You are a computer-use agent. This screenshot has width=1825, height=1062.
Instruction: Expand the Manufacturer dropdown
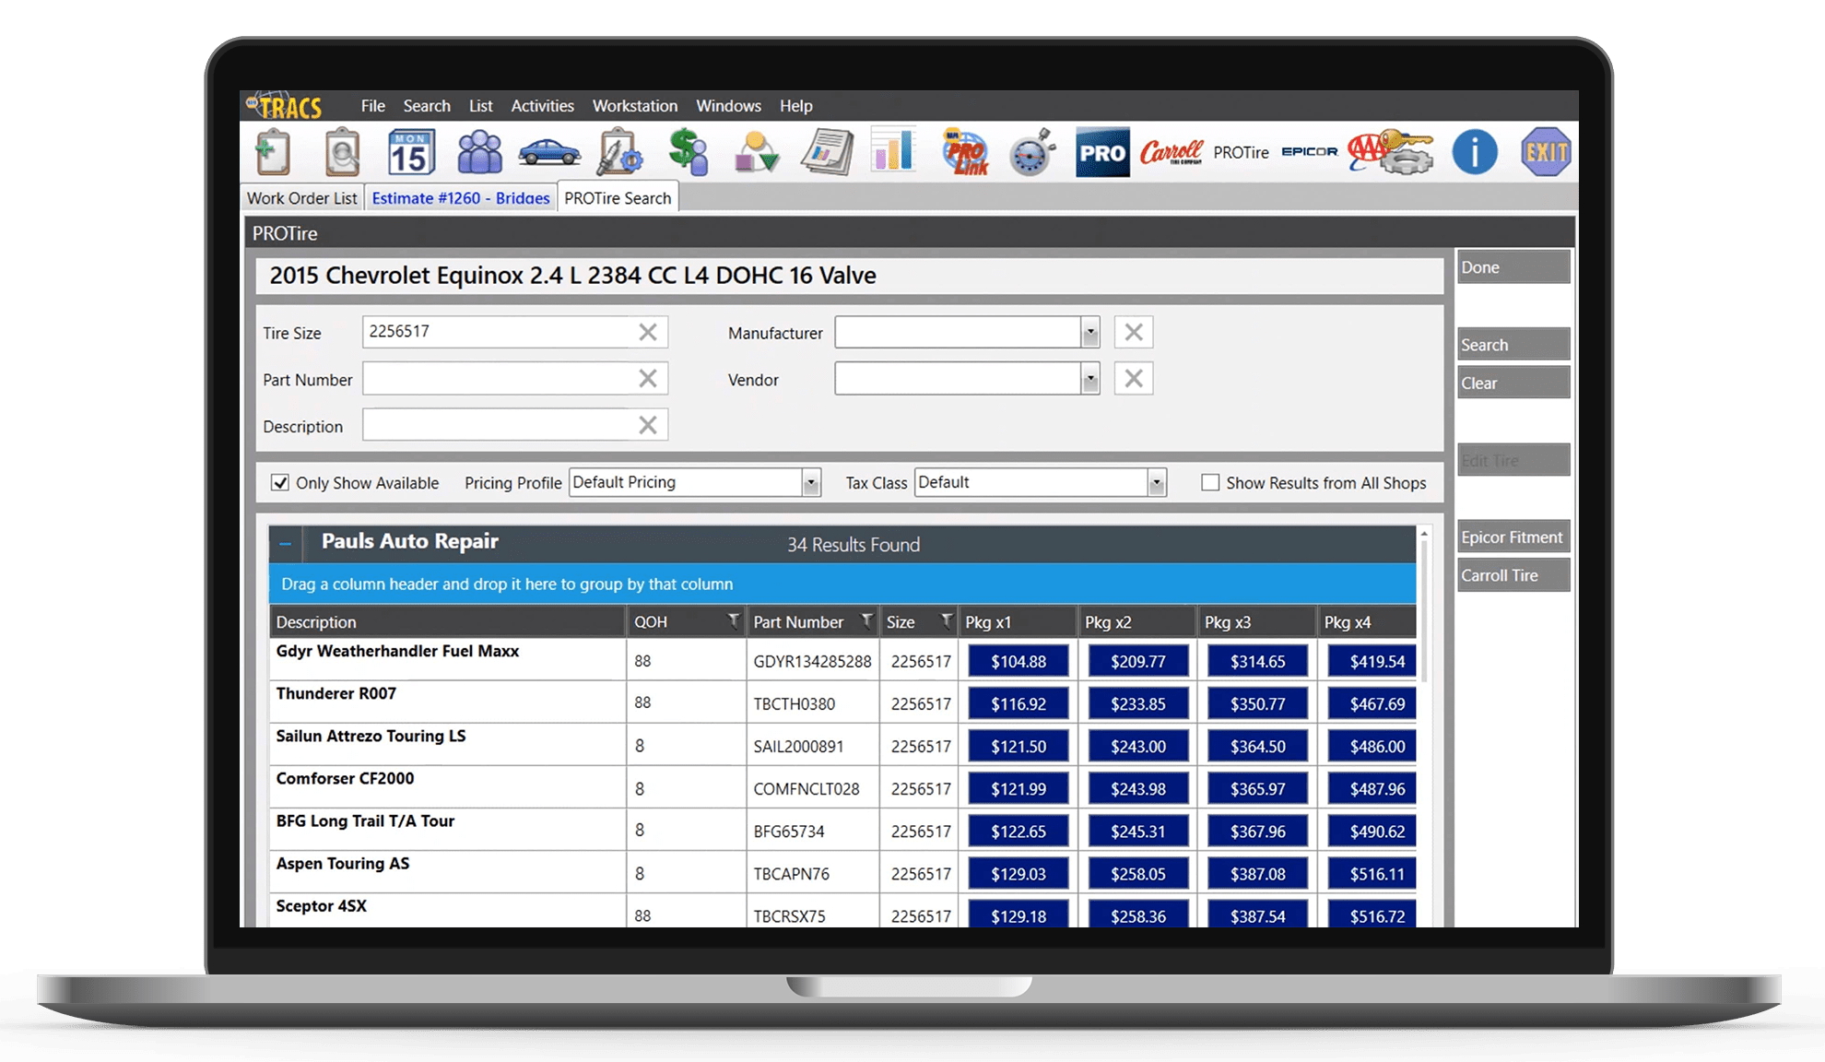coord(1090,333)
